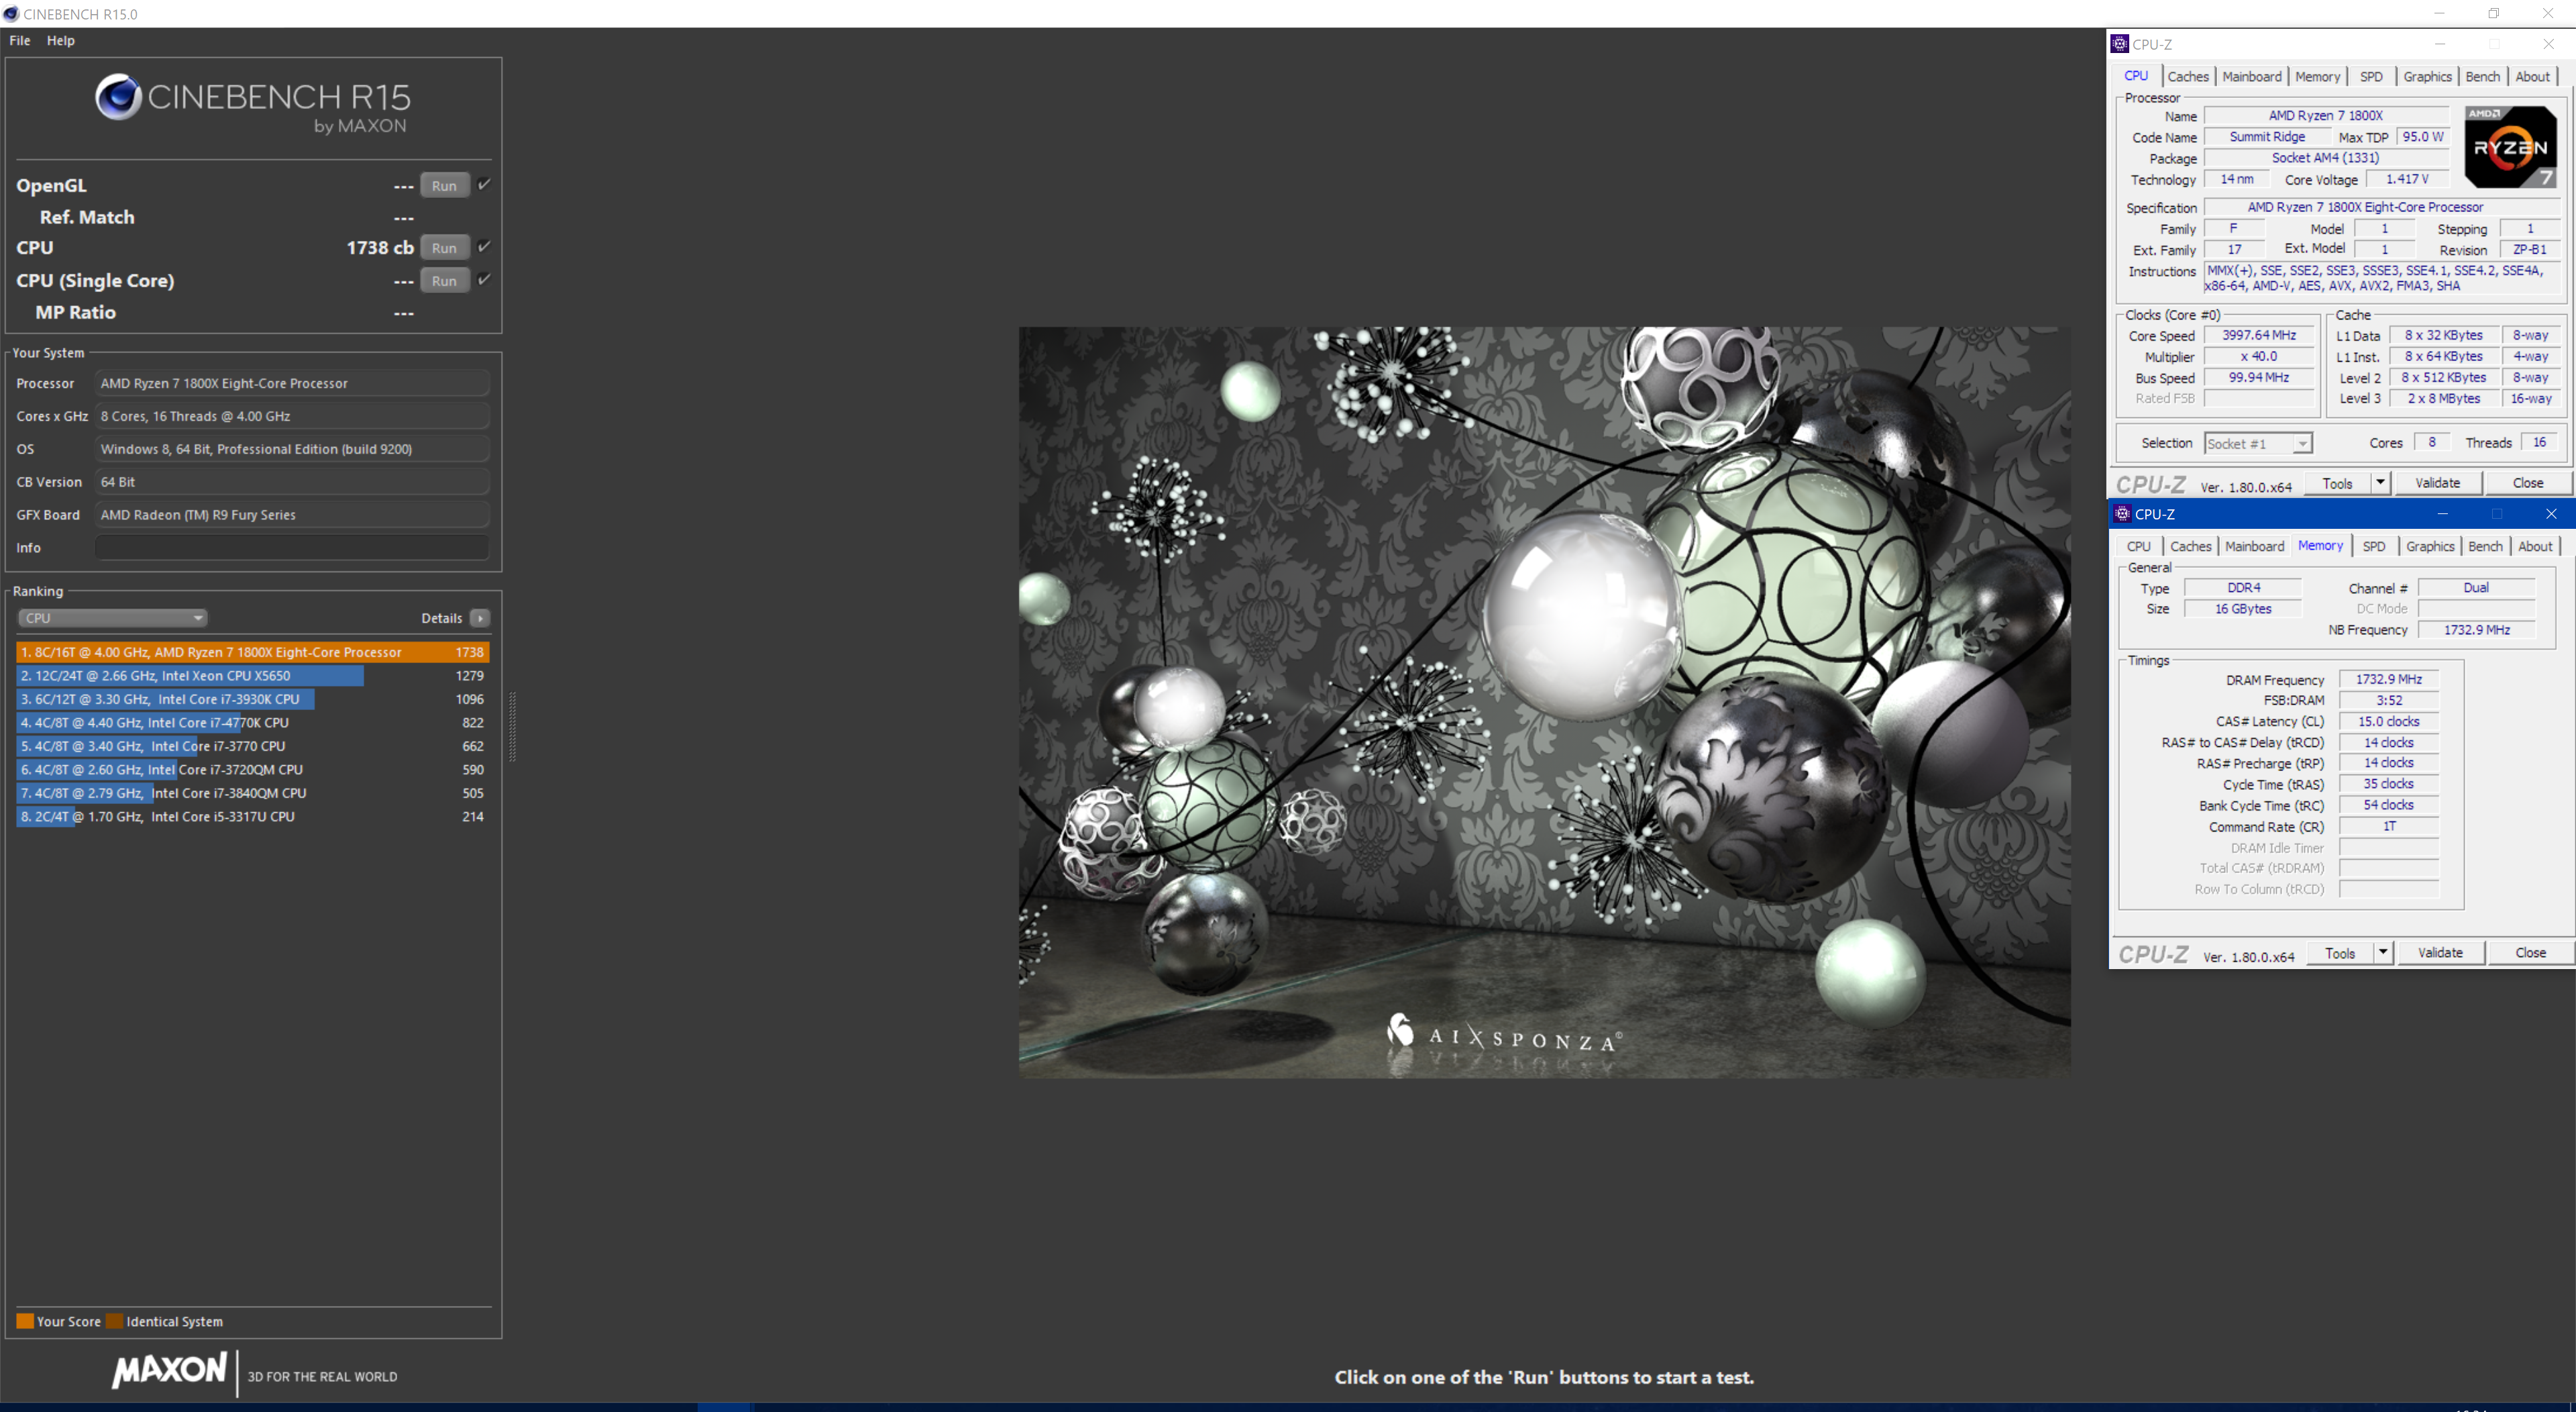The width and height of the screenshot is (2576, 1412).
Task: Click Validate in lower CPU-Z window
Action: click(2440, 953)
